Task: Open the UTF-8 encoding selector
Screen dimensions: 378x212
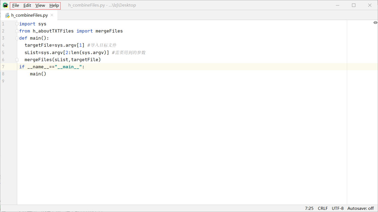Action: click(338, 208)
